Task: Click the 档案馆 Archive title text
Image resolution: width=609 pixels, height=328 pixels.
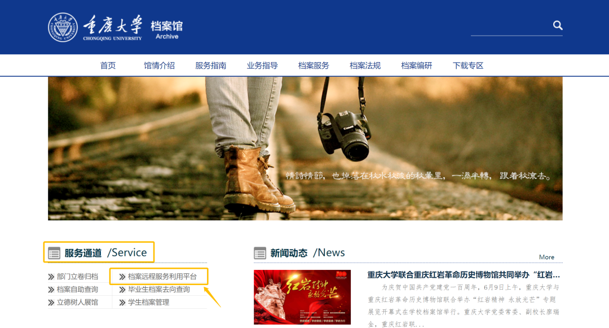Action: click(166, 30)
